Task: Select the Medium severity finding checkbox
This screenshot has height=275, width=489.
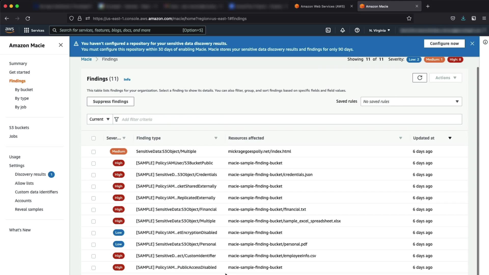Action: point(93,152)
